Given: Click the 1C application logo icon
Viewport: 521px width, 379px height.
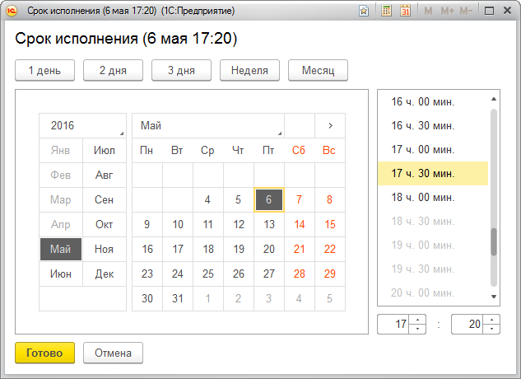Looking at the screenshot, I should pyautogui.click(x=11, y=11).
